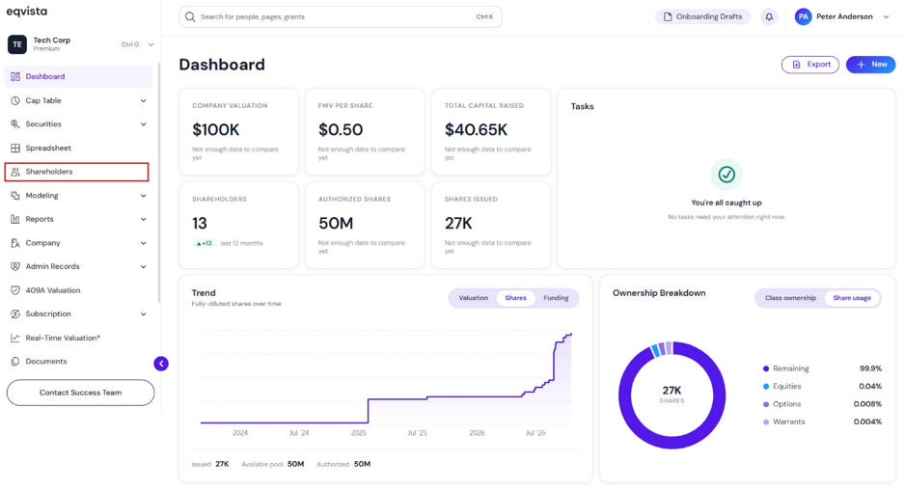Click the Options legend color dot
Screen dimensions: 905x490
click(766, 404)
